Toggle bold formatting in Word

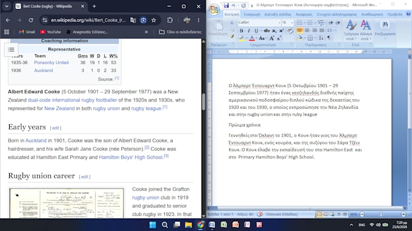point(241,31)
